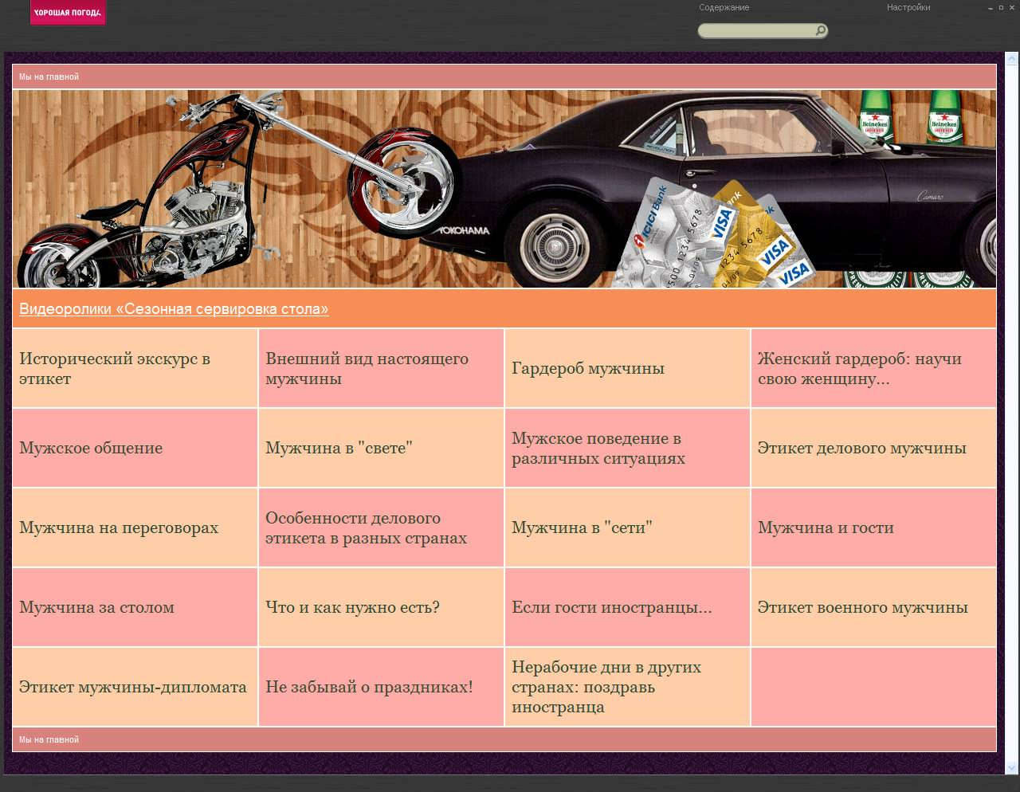This screenshot has width=1020, height=792.
Task: Click the bottom Мы на главной breadcrumb
Action: (x=49, y=740)
